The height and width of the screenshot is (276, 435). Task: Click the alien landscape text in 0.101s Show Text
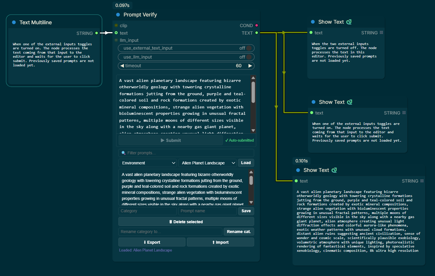click(358, 221)
